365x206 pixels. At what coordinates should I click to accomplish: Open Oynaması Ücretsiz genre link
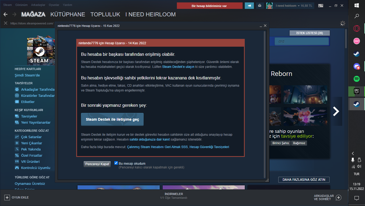pos(30,183)
